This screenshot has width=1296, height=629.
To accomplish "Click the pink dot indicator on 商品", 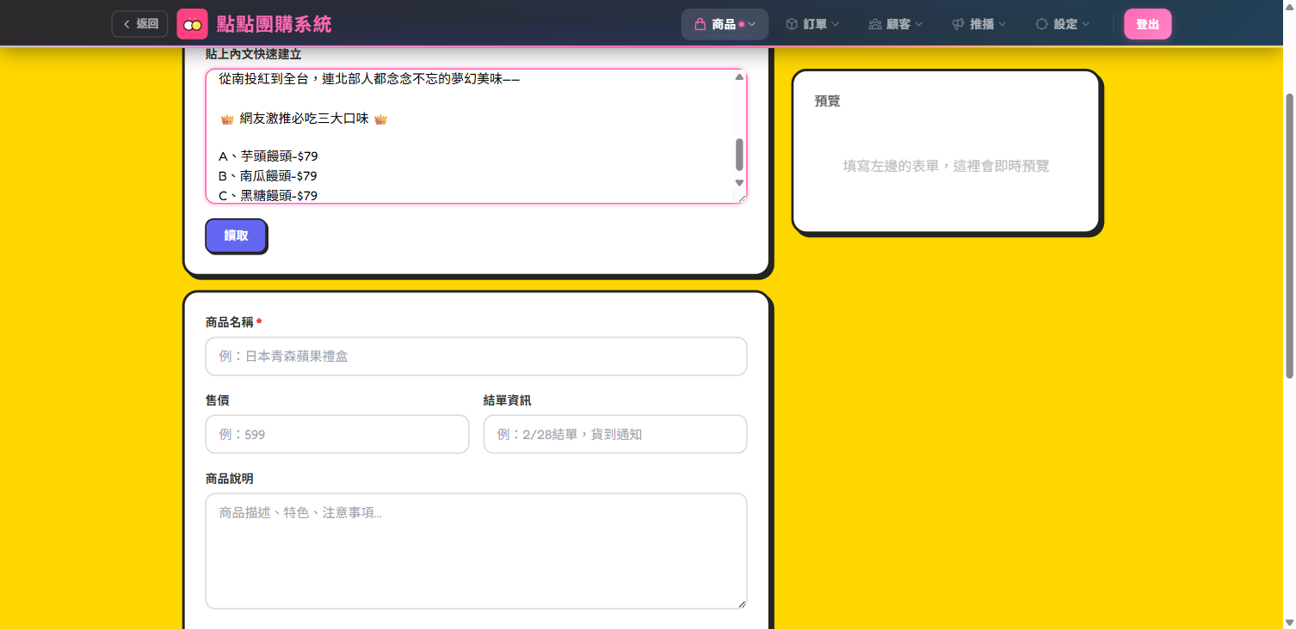I will 743,24.
